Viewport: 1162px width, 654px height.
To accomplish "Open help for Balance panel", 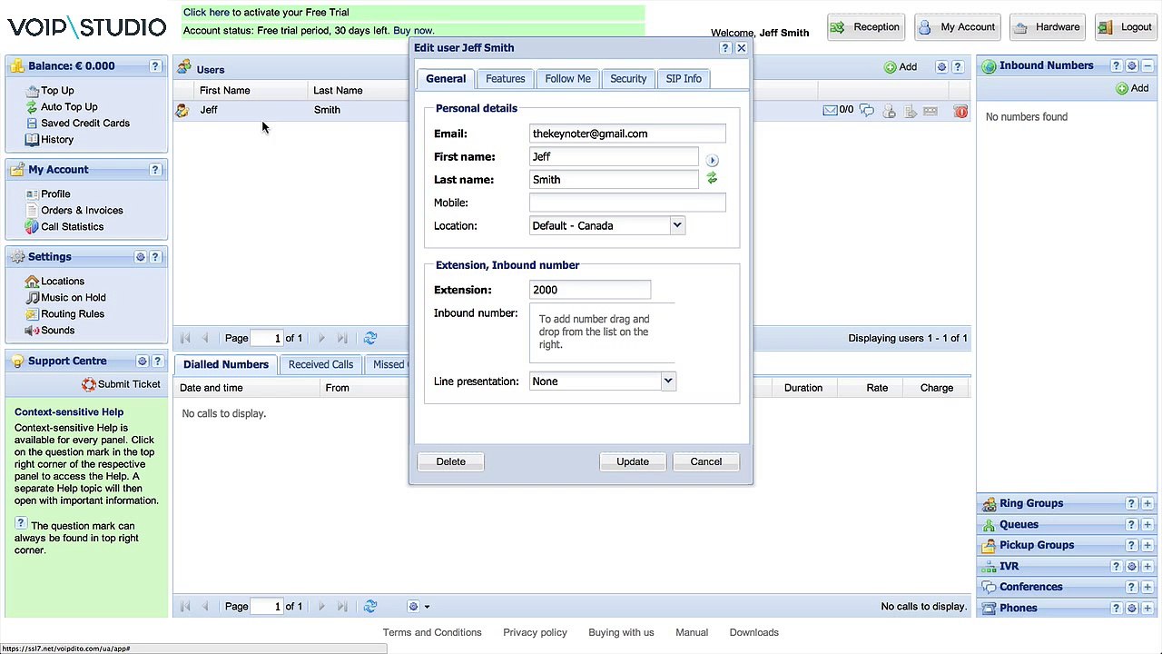I will pyautogui.click(x=155, y=66).
